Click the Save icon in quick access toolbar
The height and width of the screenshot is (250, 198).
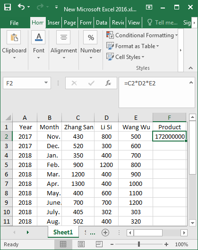[8, 7]
